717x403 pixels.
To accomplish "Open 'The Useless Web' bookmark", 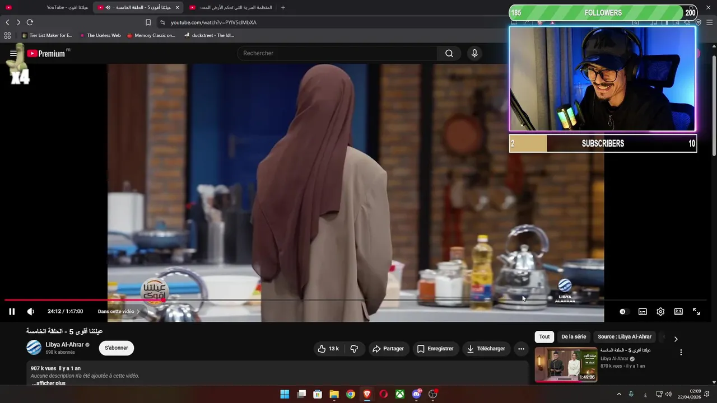I will [100, 35].
